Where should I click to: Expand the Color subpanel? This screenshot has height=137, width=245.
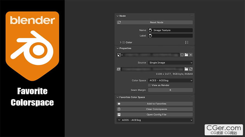(121, 42)
